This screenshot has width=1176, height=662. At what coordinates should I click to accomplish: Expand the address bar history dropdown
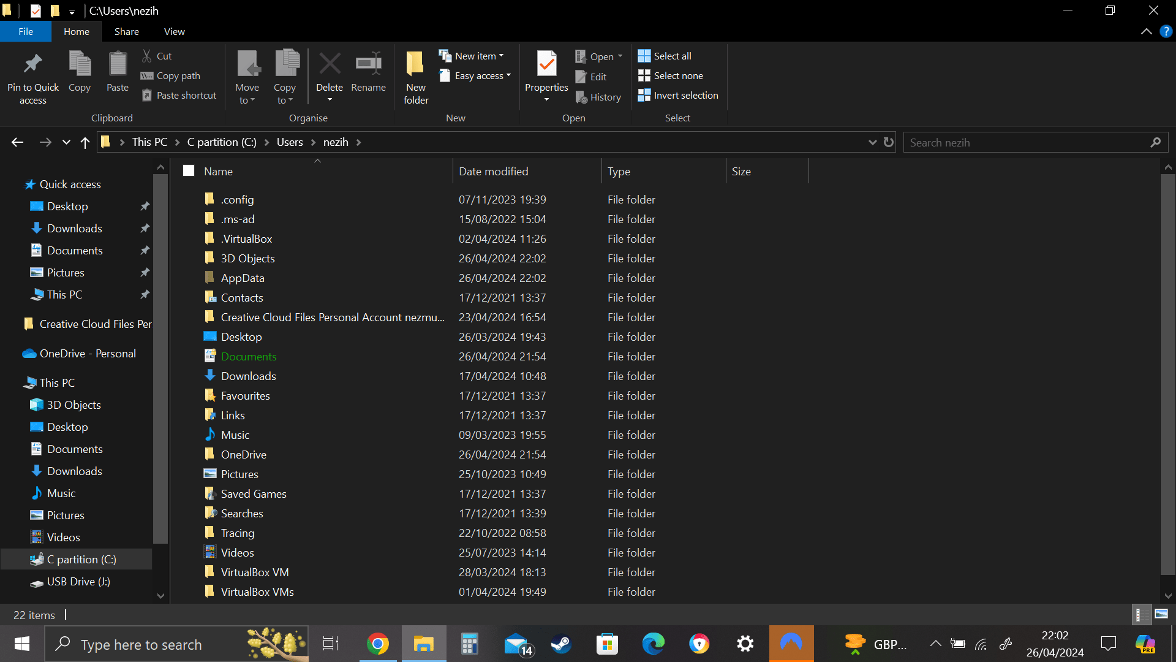click(x=872, y=142)
